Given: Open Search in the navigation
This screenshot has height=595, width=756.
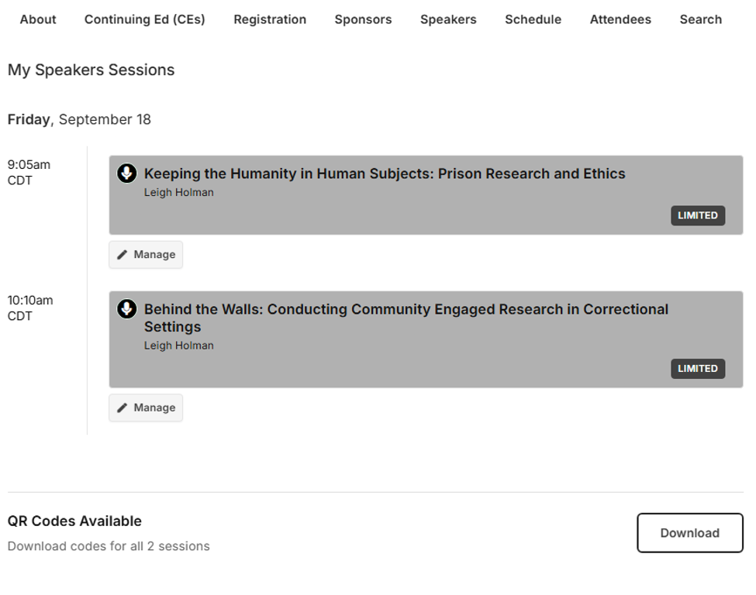Looking at the screenshot, I should click(x=701, y=19).
